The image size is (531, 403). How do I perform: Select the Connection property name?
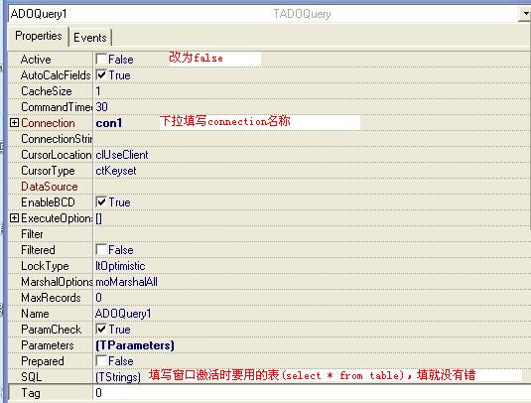[x=48, y=123]
